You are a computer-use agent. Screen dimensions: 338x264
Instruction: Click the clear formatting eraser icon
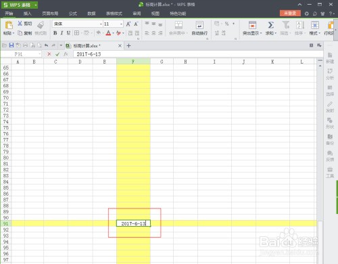pyautogui.click(x=118, y=33)
